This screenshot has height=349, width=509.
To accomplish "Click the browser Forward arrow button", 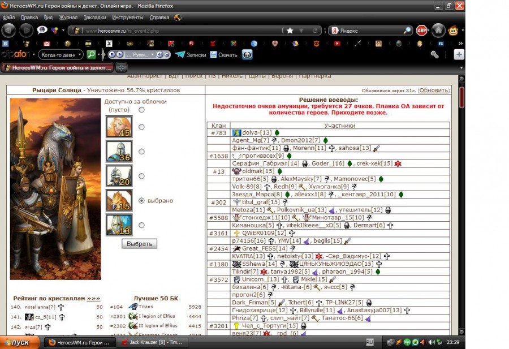I will point(26,31).
